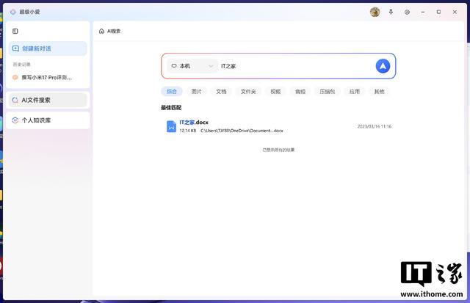Click the AI文件搜索 magnifier icon
470x303 pixels.
[15, 101]
